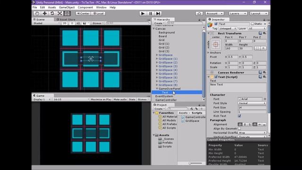Open the Canvas Renderer gear menu
Image resolution: width=302 pixels, height=170 pixels.
pos(265,72)
